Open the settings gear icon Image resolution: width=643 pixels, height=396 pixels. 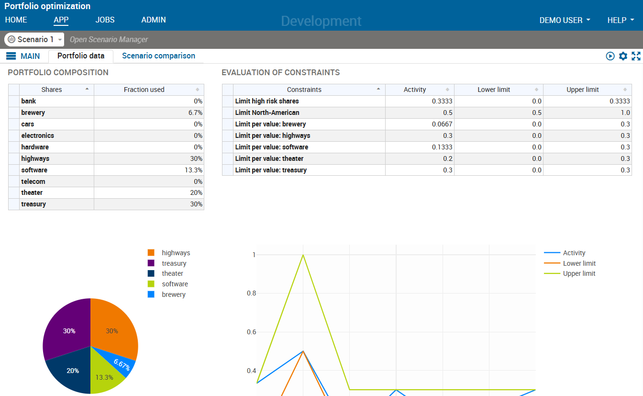point(623,56)
